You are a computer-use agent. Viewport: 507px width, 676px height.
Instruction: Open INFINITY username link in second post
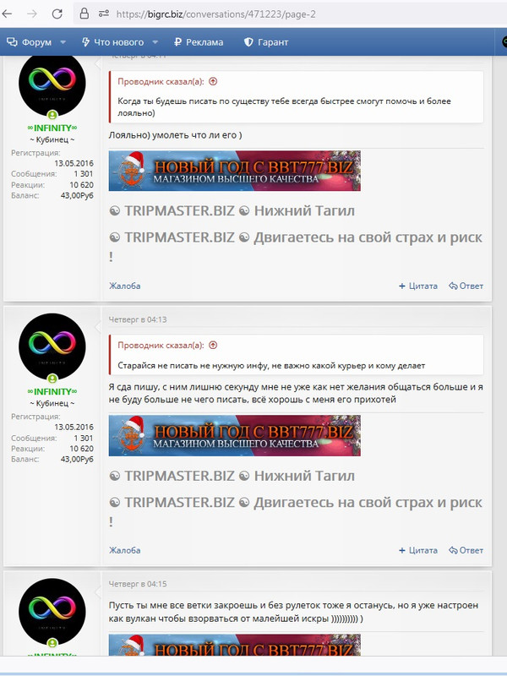point(52,391)
